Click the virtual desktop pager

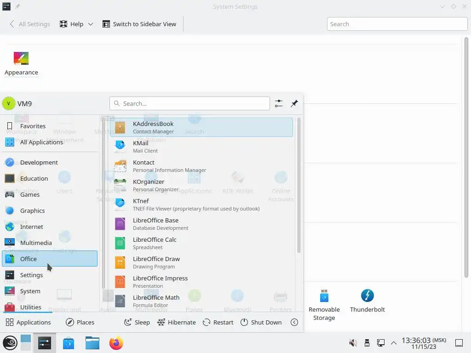point(26,343)
